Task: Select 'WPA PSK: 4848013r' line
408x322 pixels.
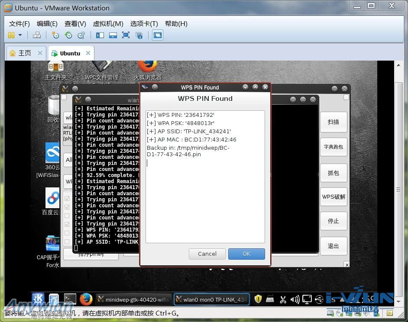Action: point(181,123)
